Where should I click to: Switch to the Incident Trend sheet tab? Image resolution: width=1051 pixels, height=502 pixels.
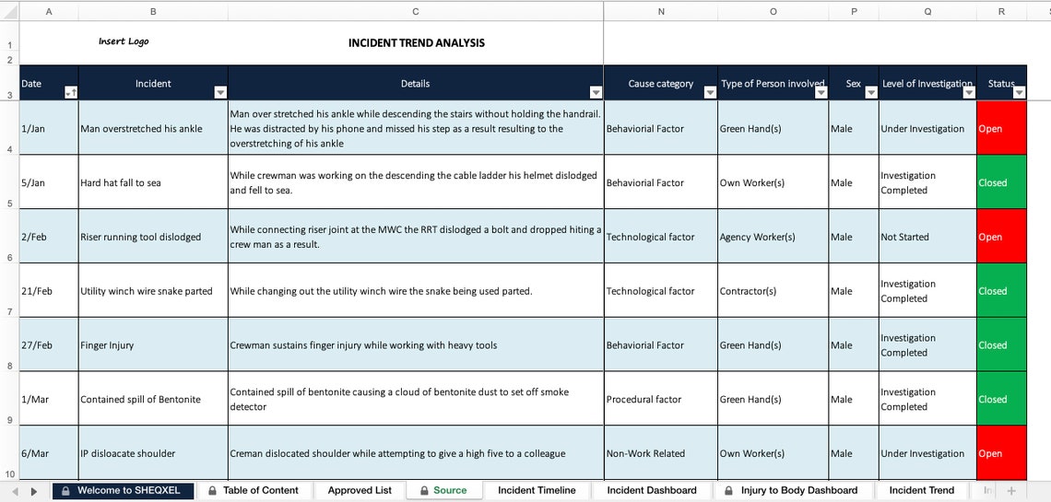(x=921, y=491)
